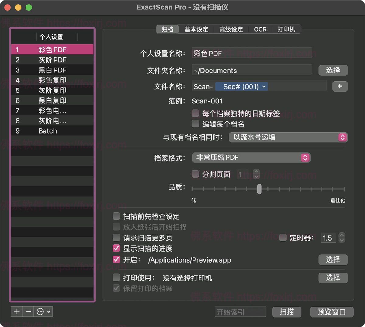
Task: Click the + icon to add new profile
Action: point(17,311)
